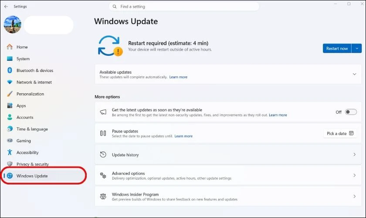The image size is (366, 218).
Task: Open Advanced options via its chevron
Action: [x=354, y=175]
